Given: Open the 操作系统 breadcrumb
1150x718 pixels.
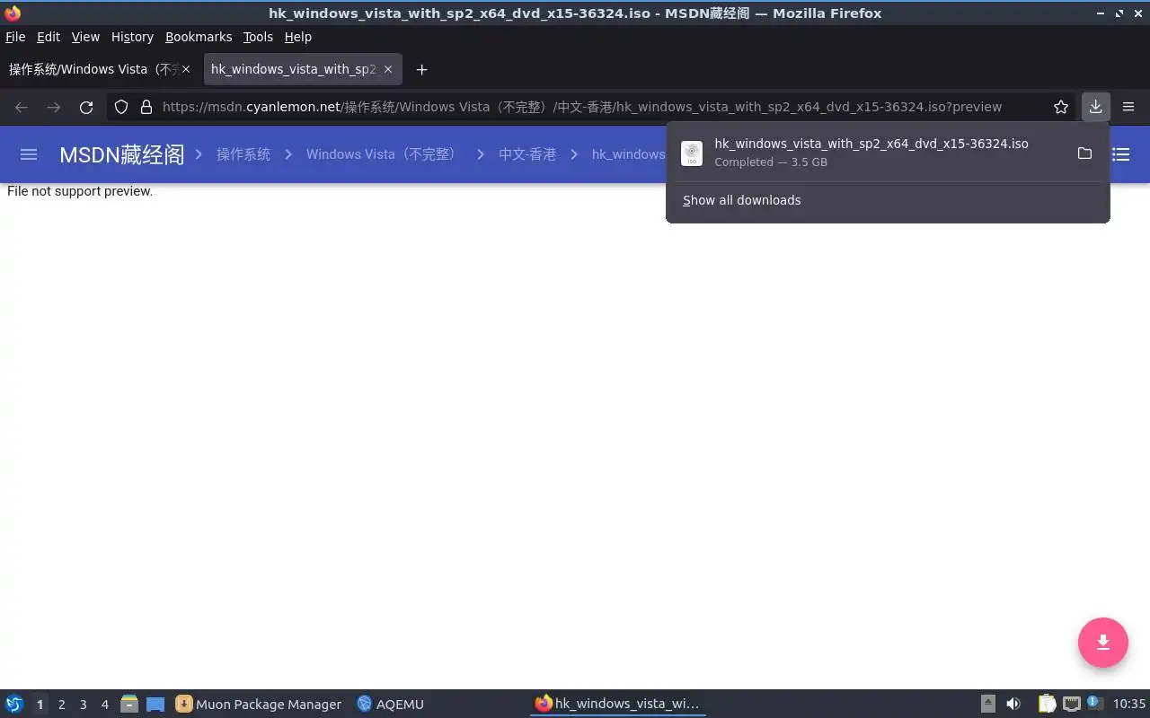Looking at the screenshot, I should coord(243,154).
